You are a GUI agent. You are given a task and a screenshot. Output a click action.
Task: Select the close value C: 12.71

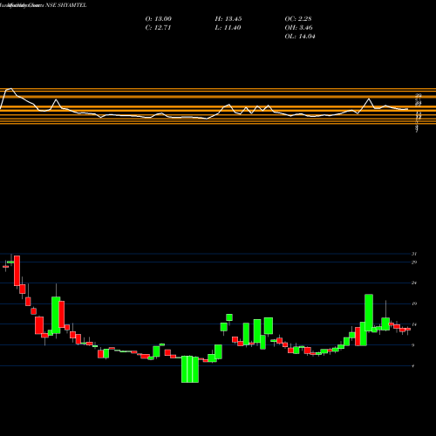tap(158, 28)
